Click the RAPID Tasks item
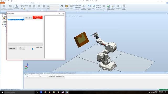Screen dimensions: 168x94 pyautogui.click(x=77, y=5)
